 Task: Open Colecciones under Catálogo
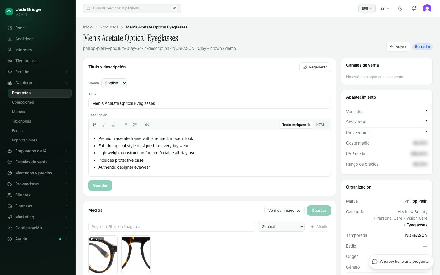[x=40, y=102]
